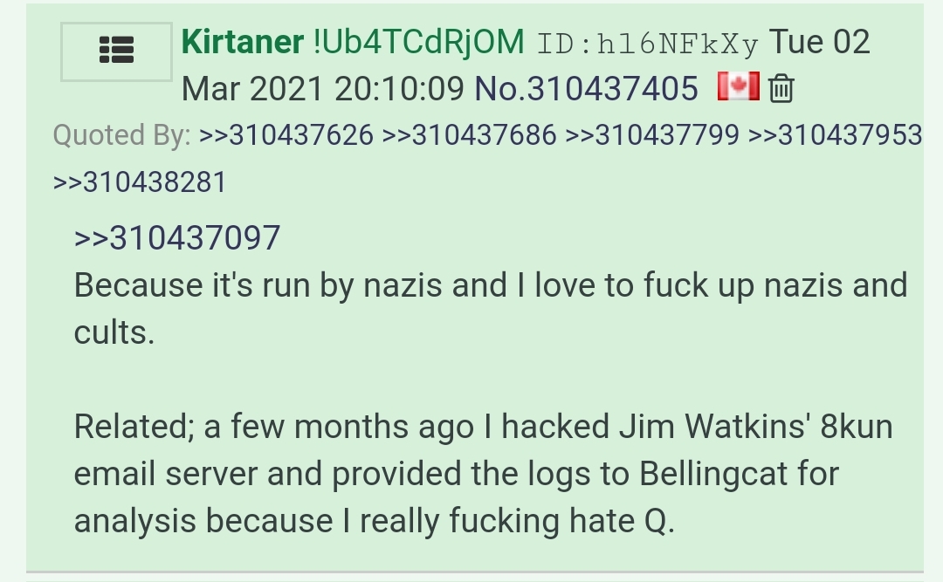Open quoted-by reply >>310437626

pyautogui.click(x=286, y=134)
